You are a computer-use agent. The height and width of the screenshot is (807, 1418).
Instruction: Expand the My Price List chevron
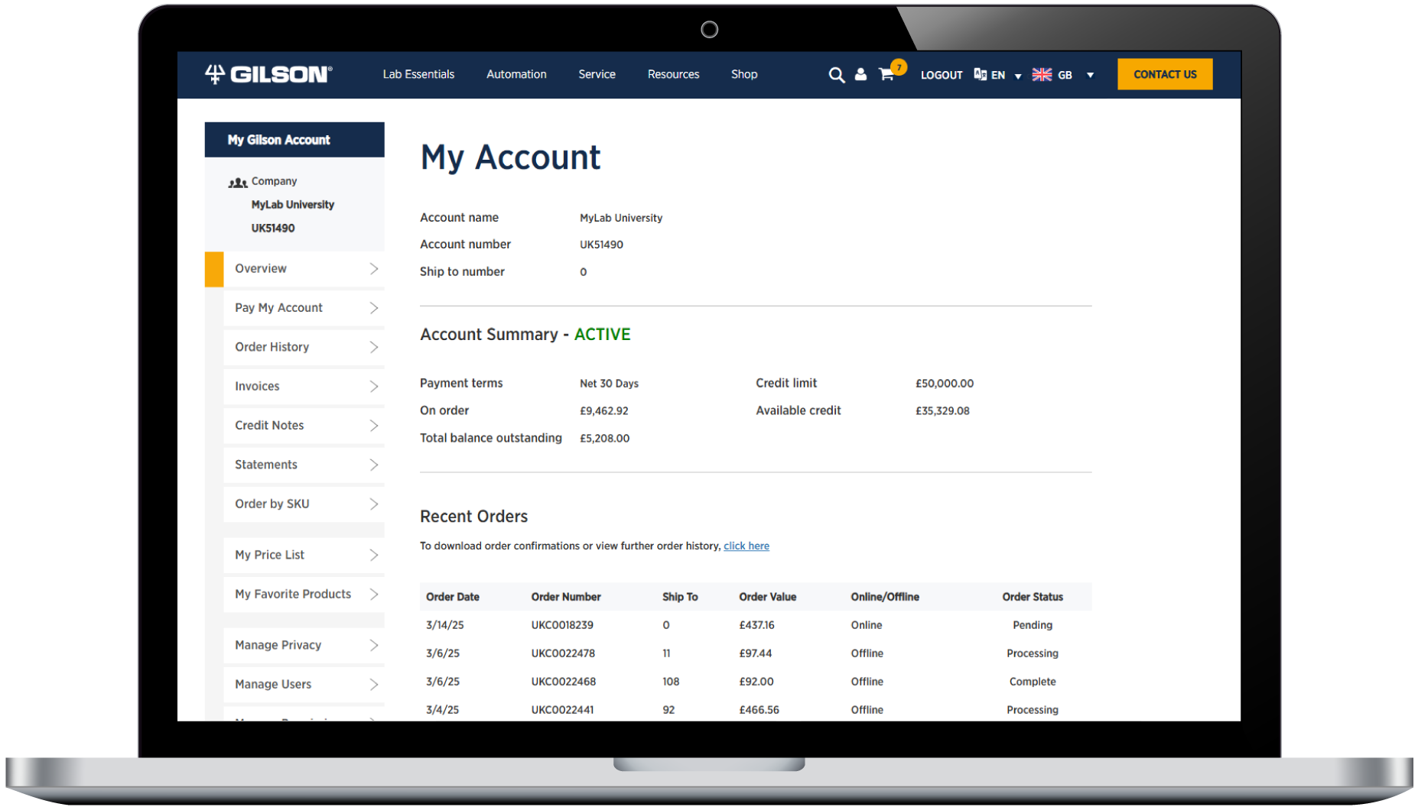tap(374, 555)
